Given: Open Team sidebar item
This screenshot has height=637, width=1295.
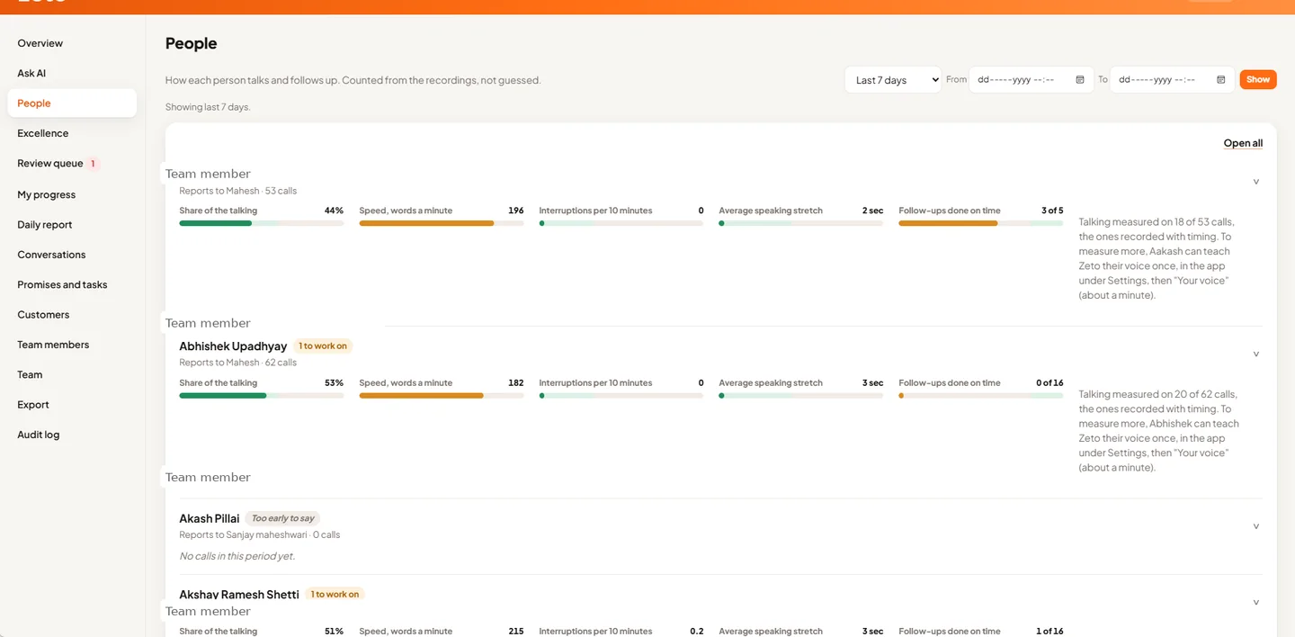Looking at the screenshot, I should coord(72,374).
